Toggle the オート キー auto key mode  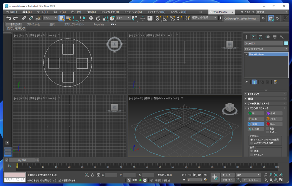tap(227, 175)
